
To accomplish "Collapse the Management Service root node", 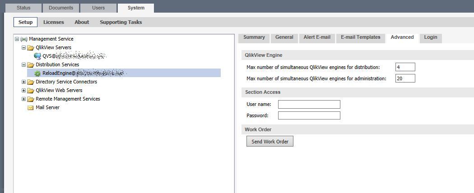I will [x=17, y=39].
